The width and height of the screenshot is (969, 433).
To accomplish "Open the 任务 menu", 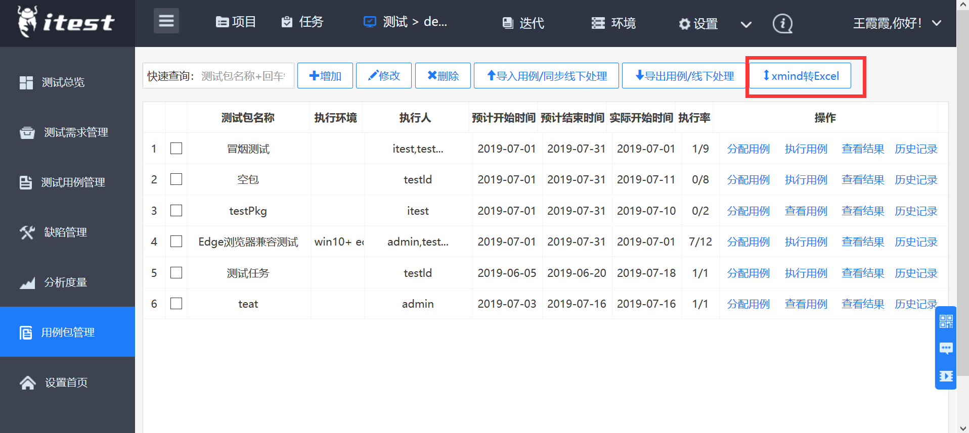I will (302, 22).
